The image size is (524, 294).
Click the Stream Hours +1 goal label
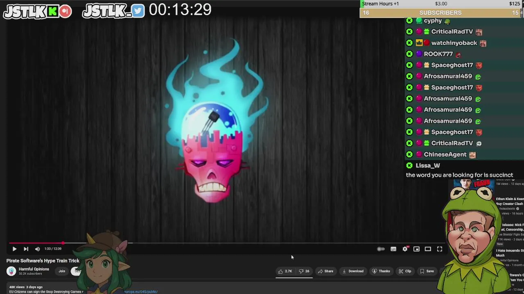coord(380,4)
